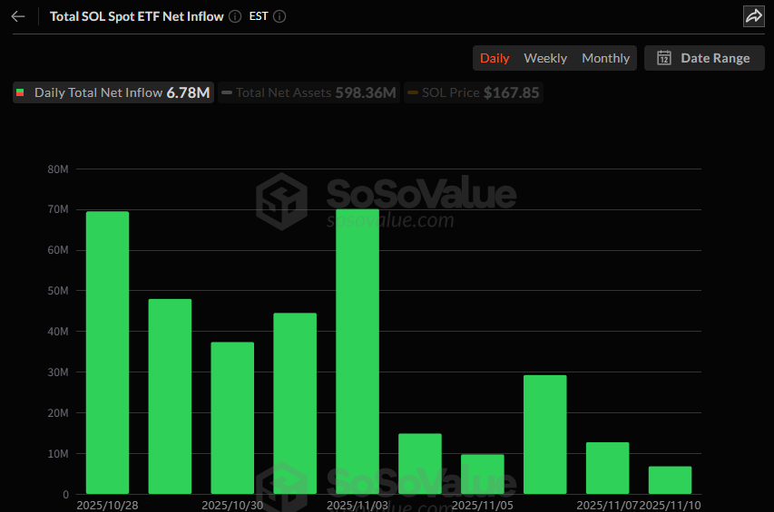Click the info icon next to EST
This screenshot has width=774, height=512.
click(279, 16)
